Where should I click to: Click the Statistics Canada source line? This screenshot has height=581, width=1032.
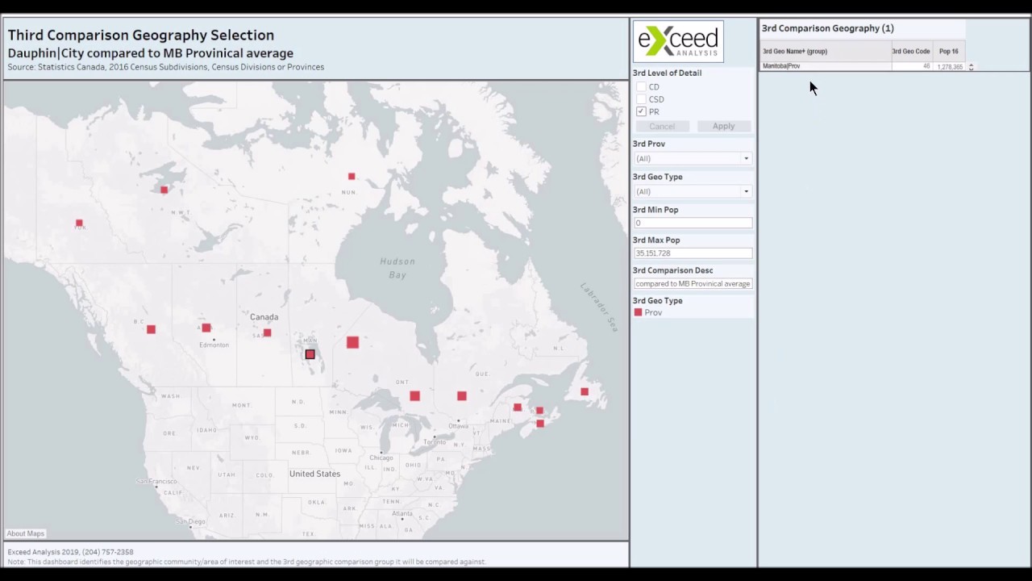(166, 67)
